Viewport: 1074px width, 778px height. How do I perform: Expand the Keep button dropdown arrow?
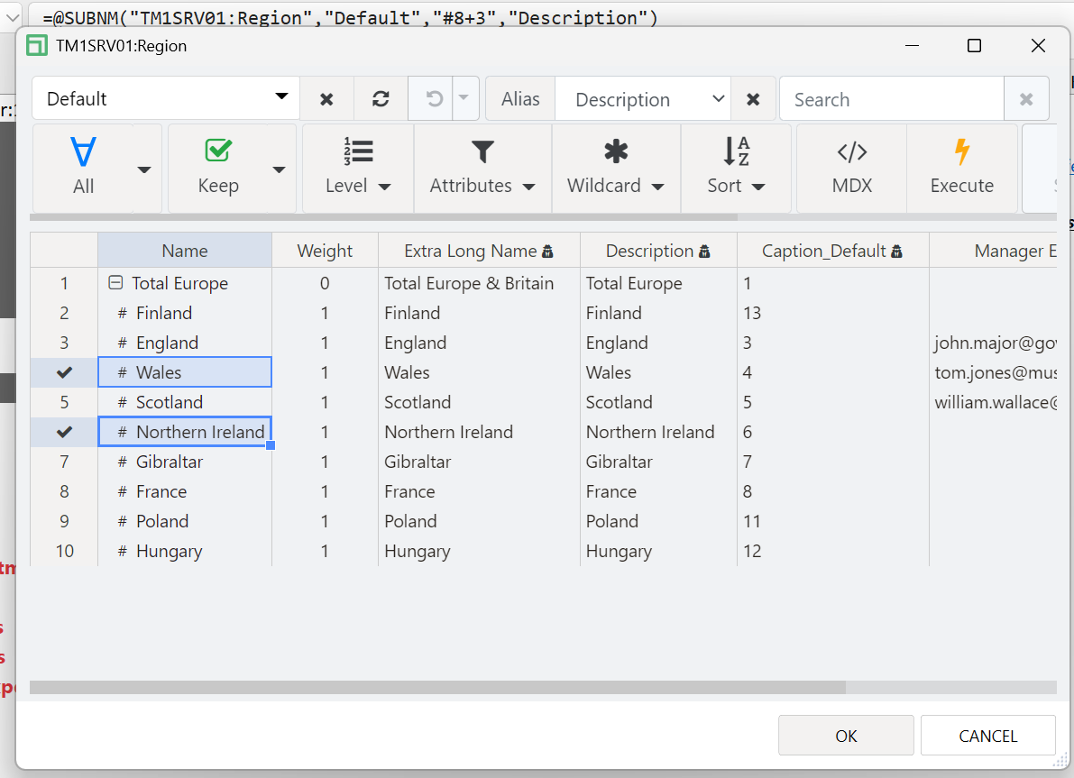279,169
